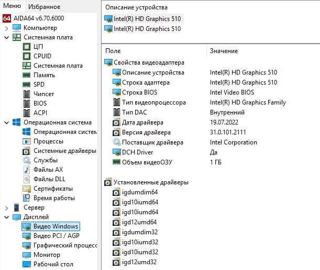Switch to the Меню tab
Image resolution: width=320 pixels, height=270 pixels.
pyautogui.click(x=12, y=6)
